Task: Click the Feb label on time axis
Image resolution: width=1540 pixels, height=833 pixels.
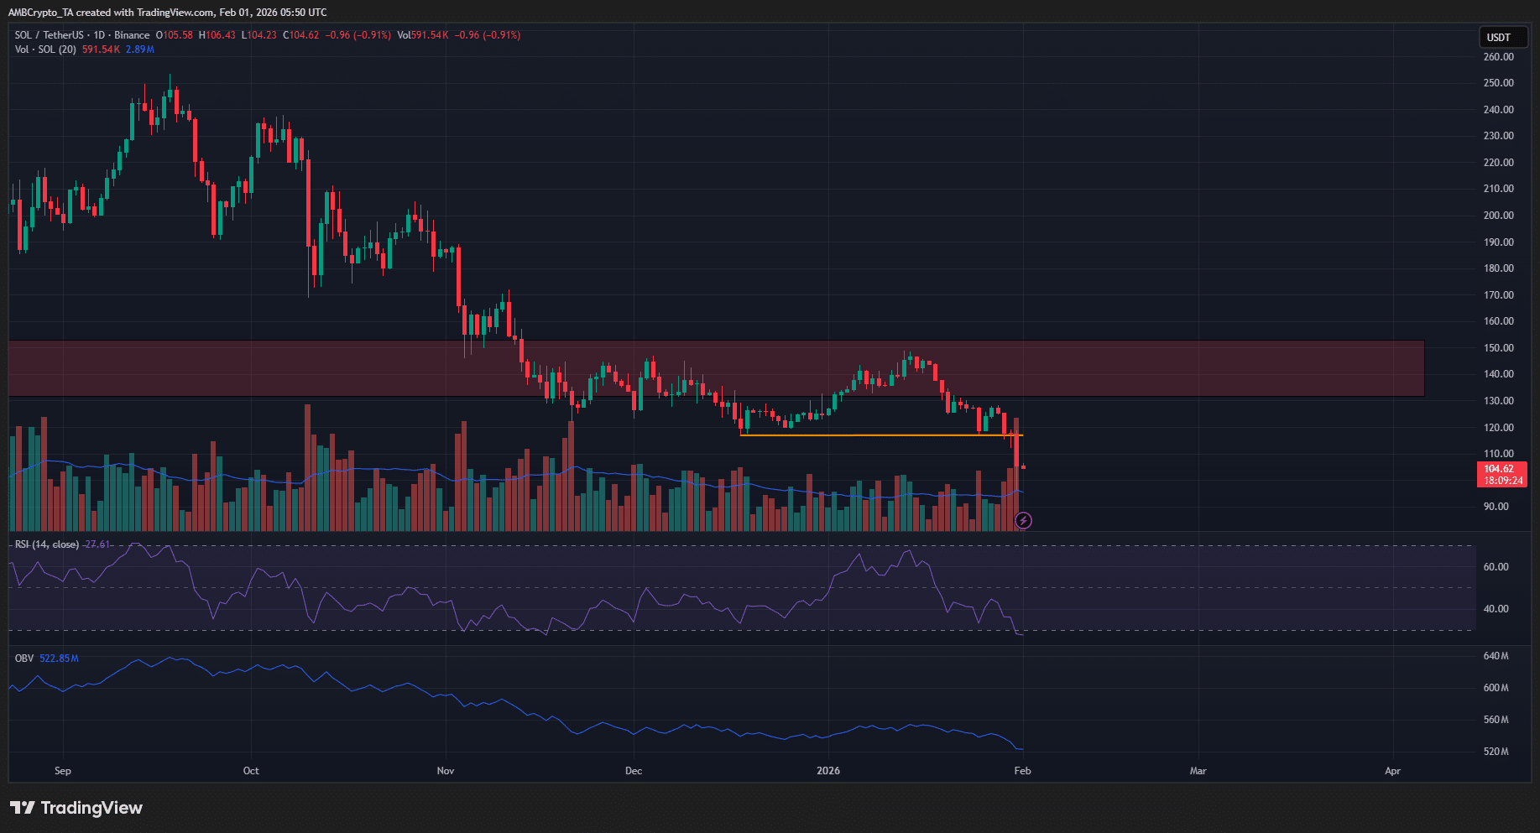Action: tap(1022, 771)
